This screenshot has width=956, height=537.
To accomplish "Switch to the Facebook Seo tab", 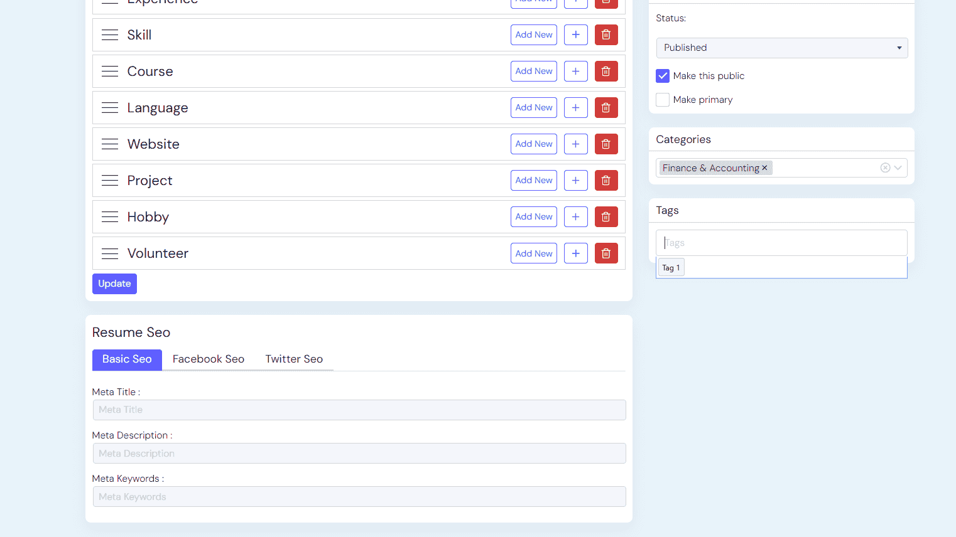I will [x=208, y=359].
